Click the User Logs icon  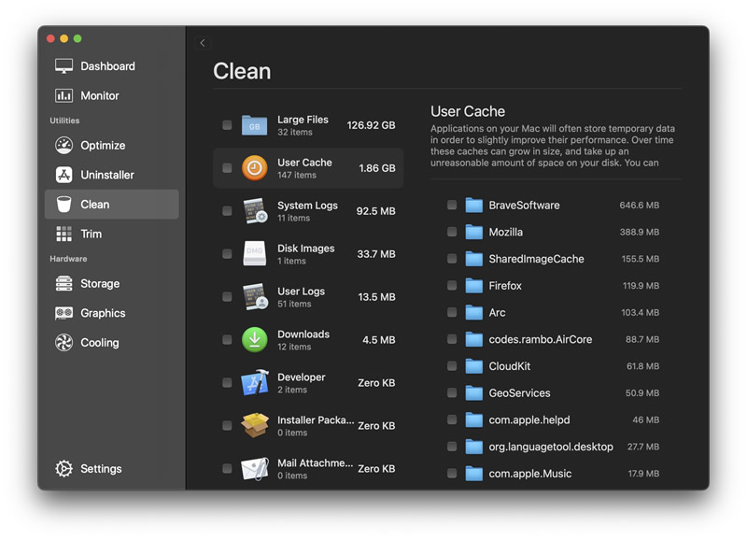255,297
